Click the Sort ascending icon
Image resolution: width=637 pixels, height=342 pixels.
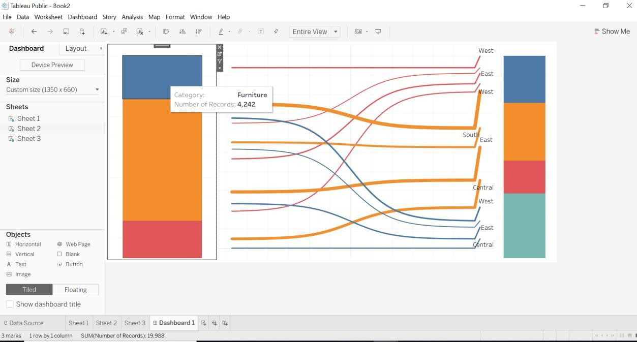(182, 32)
